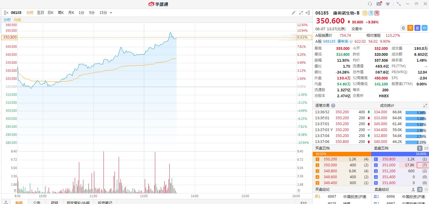Click the orange buy-side 50.00% ratio bar
Viewport: 429px width, 204px height.
[x=342, y=154]
